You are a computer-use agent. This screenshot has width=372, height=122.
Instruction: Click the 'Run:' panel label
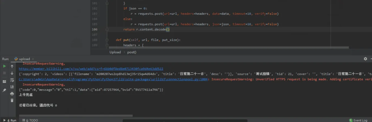click(6, 59)
